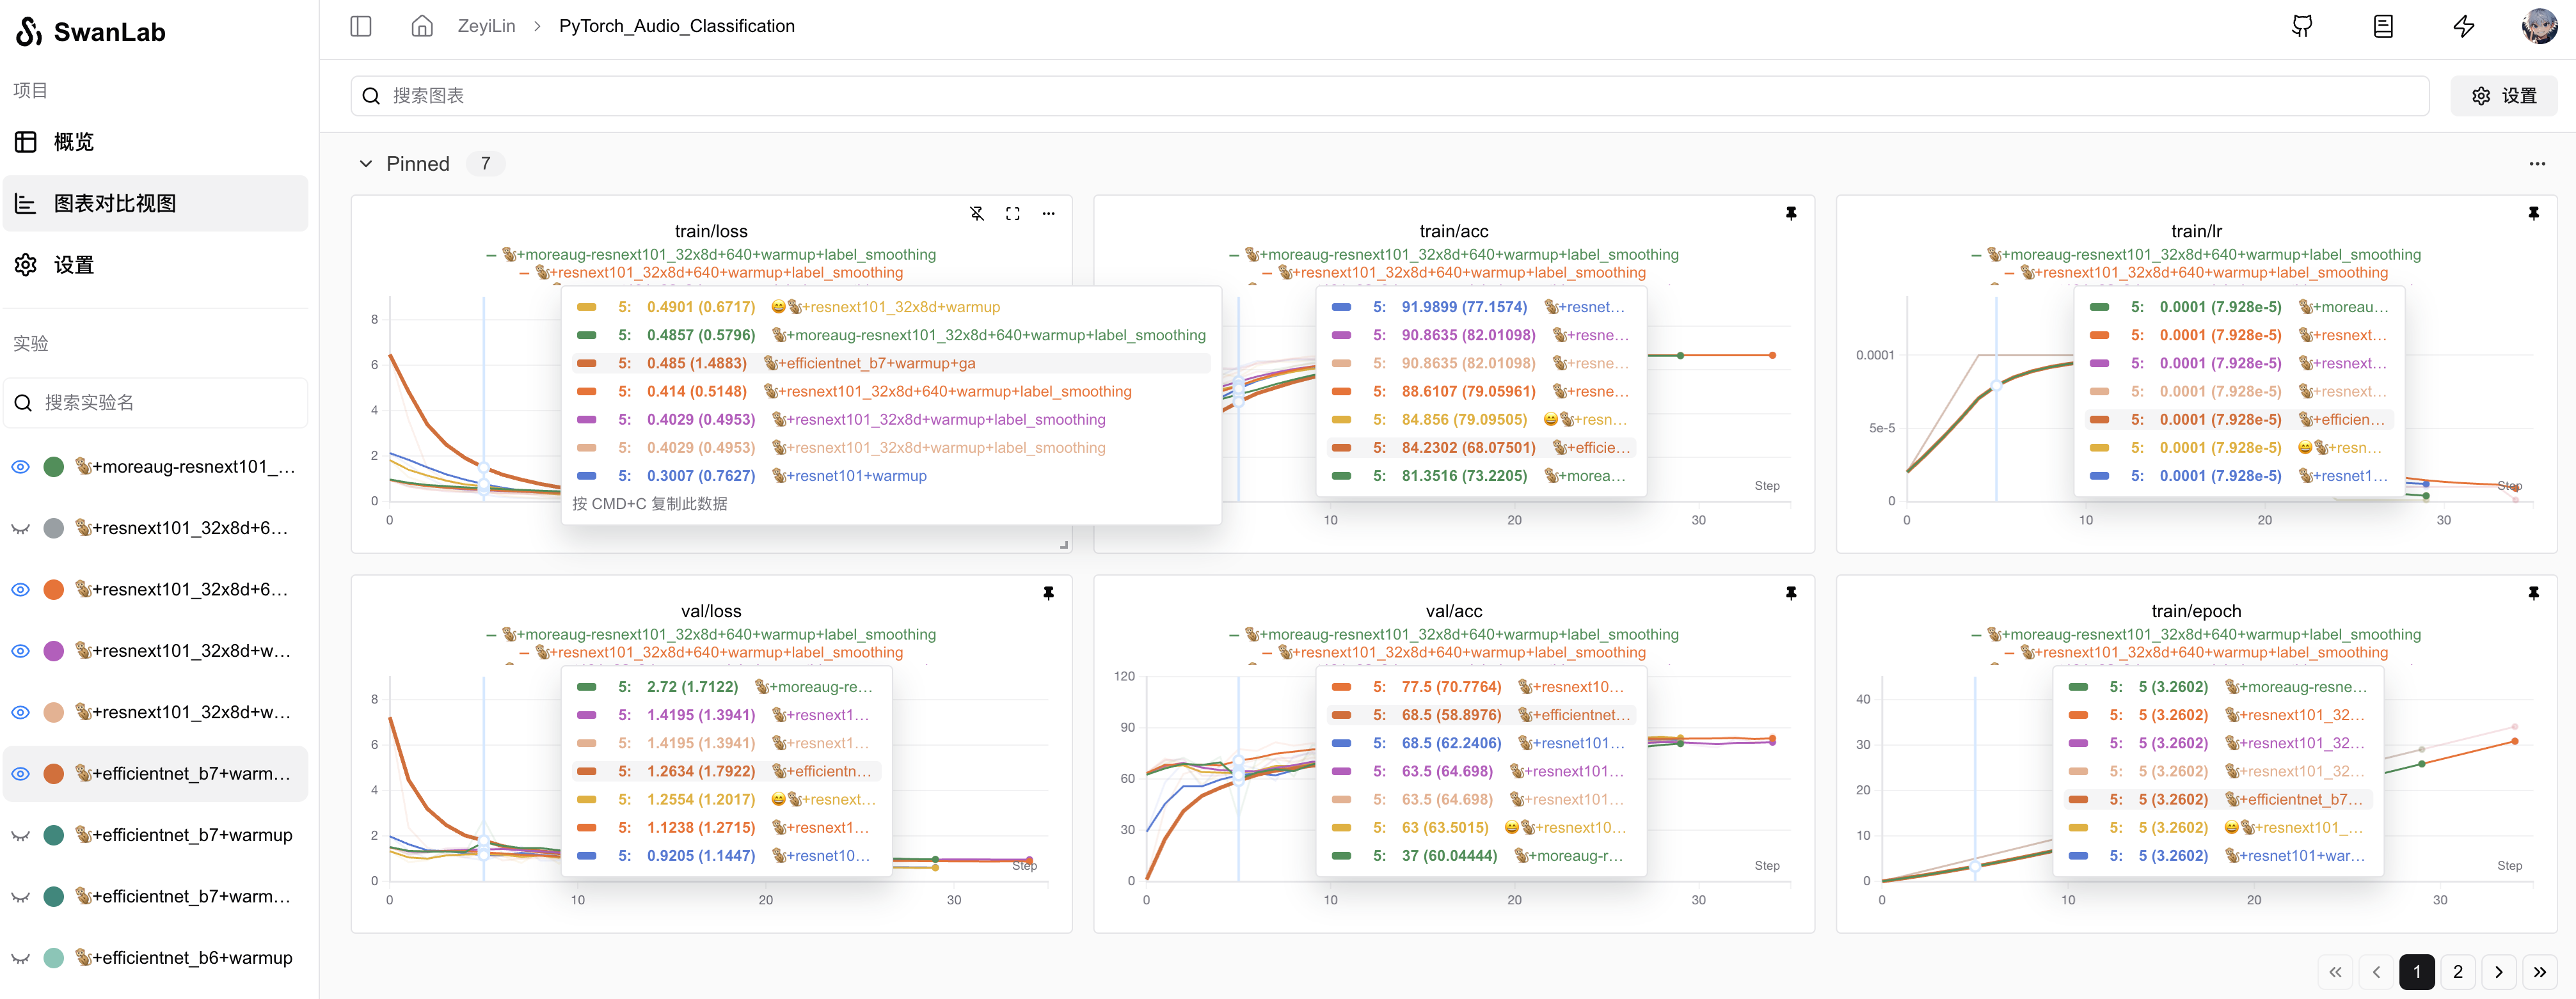The height and width of the screenshot is (999, 2576).
Task: Unpin the val/acc chart
Action: tap(1791, 593)
